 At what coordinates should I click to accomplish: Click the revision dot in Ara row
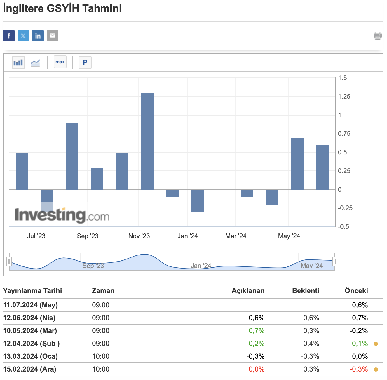click(x=376, y=369)
